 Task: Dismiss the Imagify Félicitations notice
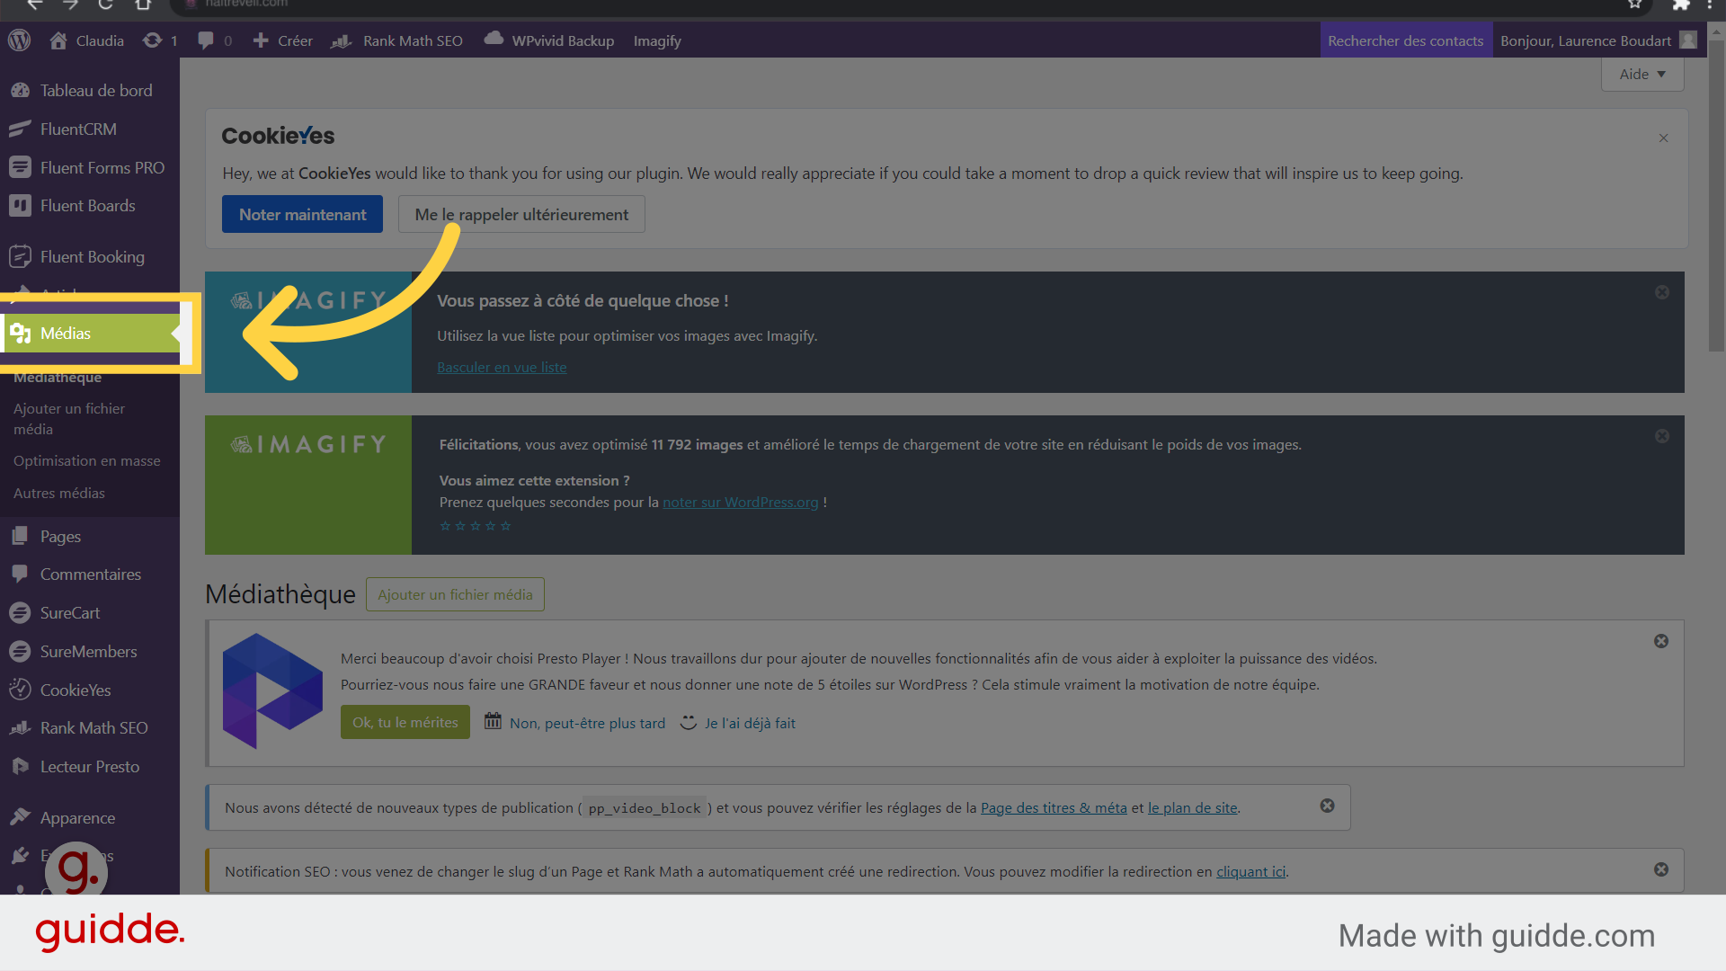point(1662,436)
